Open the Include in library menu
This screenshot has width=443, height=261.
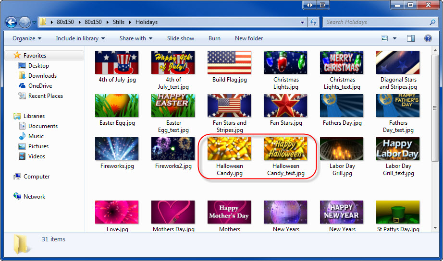[80, 38]
